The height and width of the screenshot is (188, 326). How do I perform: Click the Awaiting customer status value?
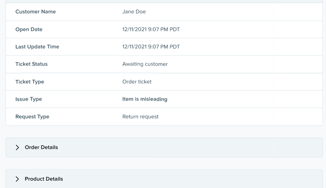pyautogui.click(x=145, y=64)
